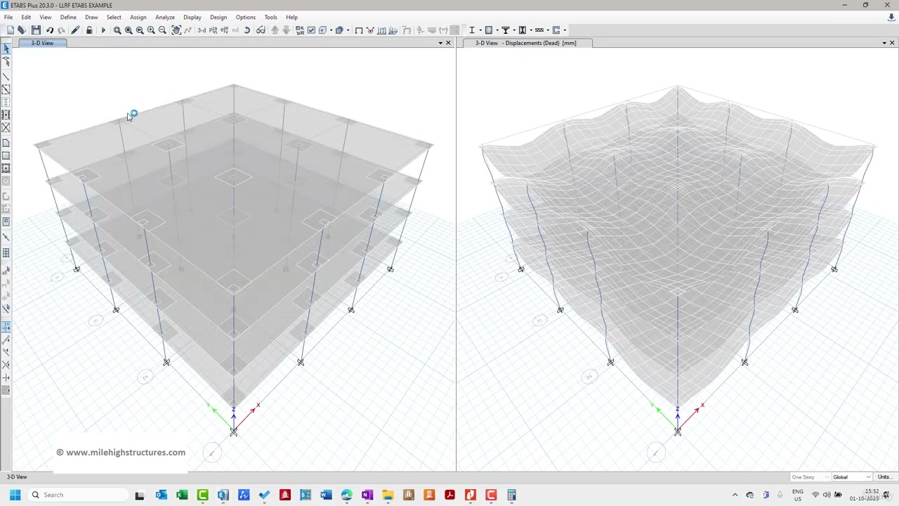Select the Draw Beam/Column line tool
The width and height of the screenshot is (899, 506).
[6, 77]
